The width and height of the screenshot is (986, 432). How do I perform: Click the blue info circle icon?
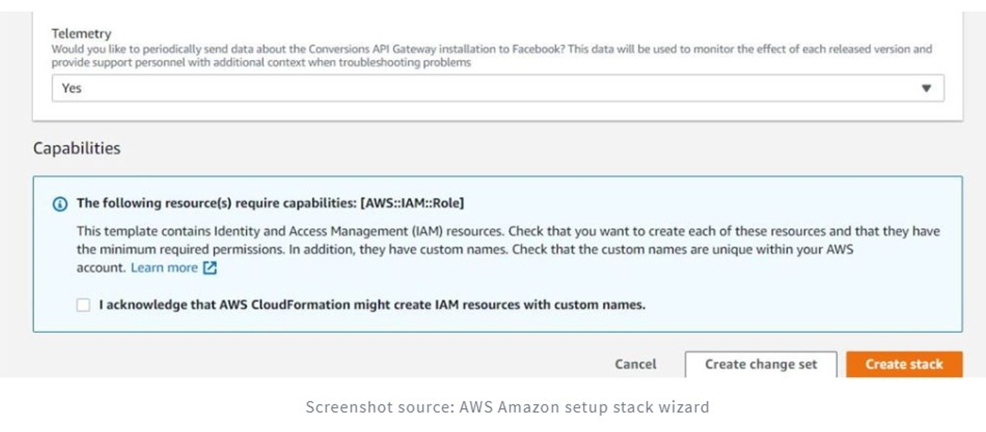(x=60, y=204)
